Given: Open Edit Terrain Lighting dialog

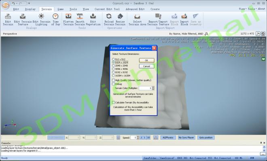Looking at the screenshot, I should [x=41, y=19].
